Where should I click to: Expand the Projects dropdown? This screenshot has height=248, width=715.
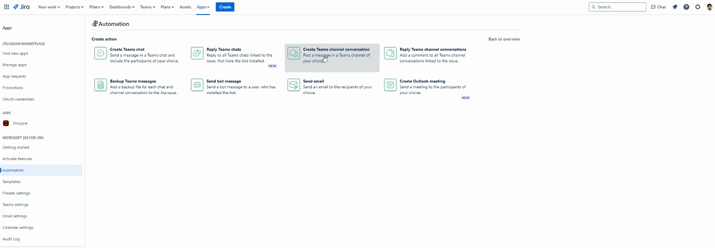point(74,7)
